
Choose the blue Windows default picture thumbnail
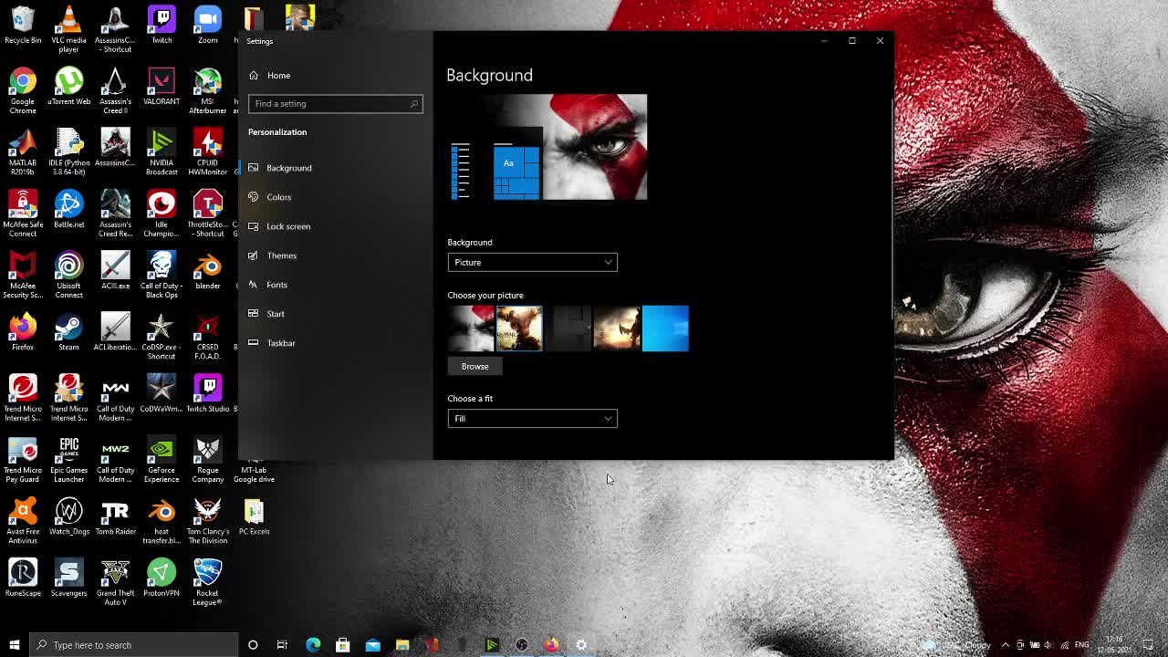coord(666,328)
